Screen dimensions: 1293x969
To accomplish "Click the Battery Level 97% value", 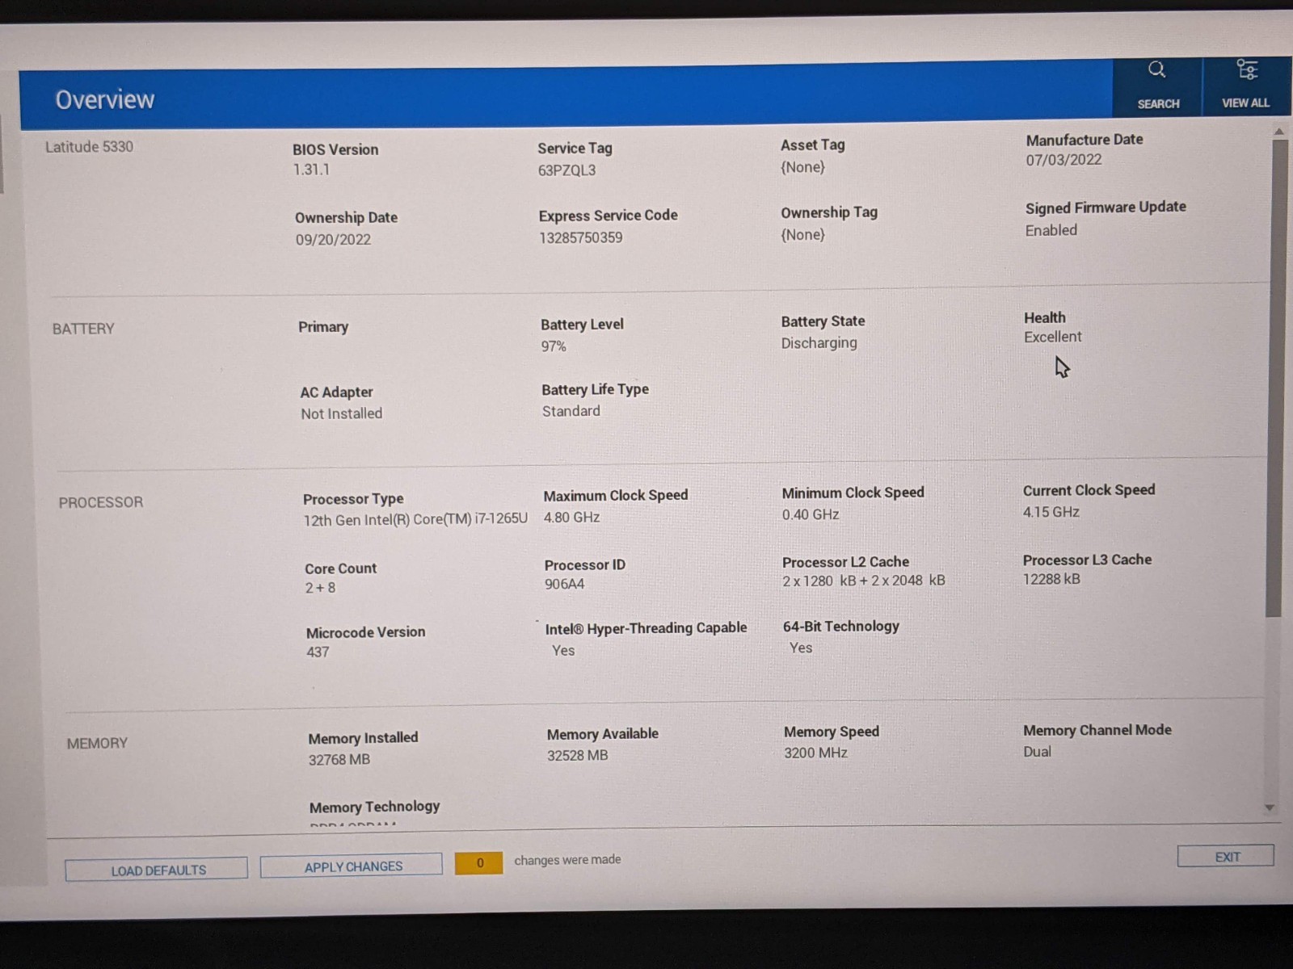I will (x=554, y=346).
